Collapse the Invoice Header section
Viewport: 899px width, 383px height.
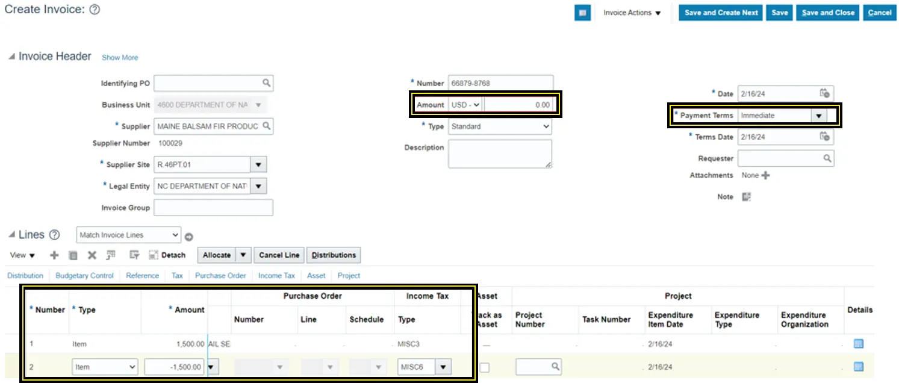click(11, 57)
